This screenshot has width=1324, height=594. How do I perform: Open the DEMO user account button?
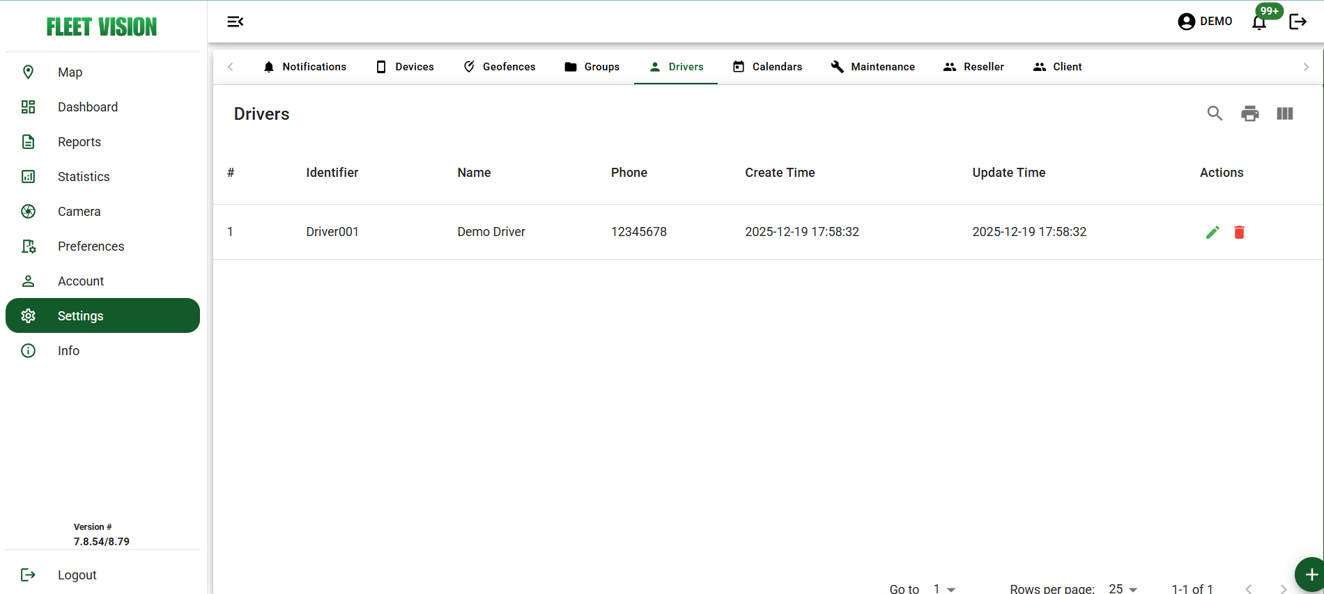click(x=1205, y=22)
